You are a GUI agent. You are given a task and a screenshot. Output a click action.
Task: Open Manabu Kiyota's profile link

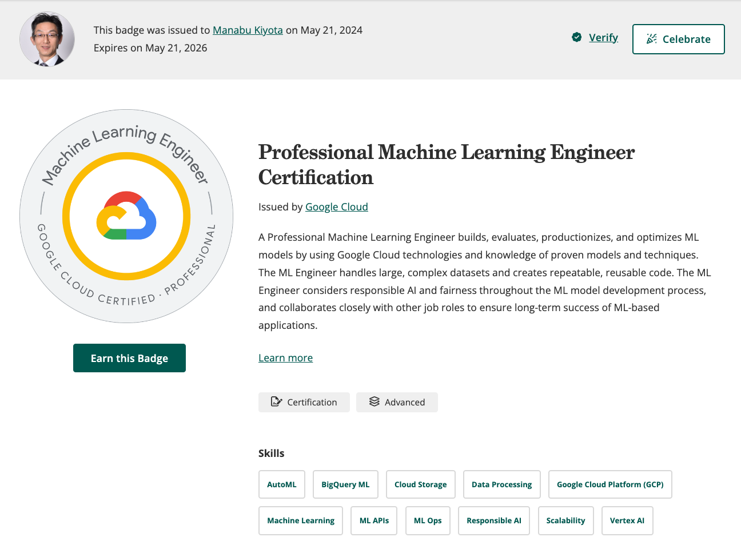[x=248, y=30]
